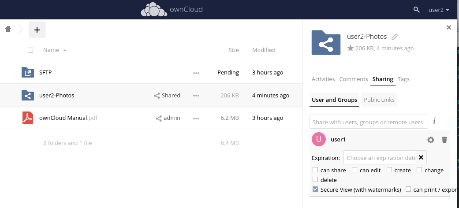Switch to the Comments tab

click(354, 79)
